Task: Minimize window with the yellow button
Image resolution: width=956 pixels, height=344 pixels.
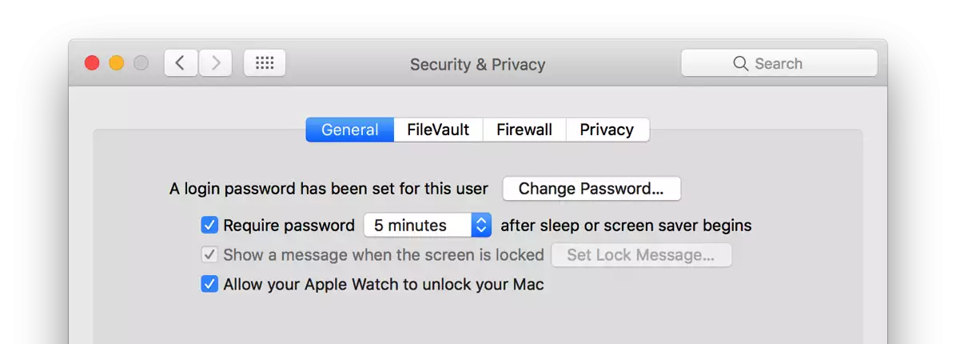Action: pos(117,63)
